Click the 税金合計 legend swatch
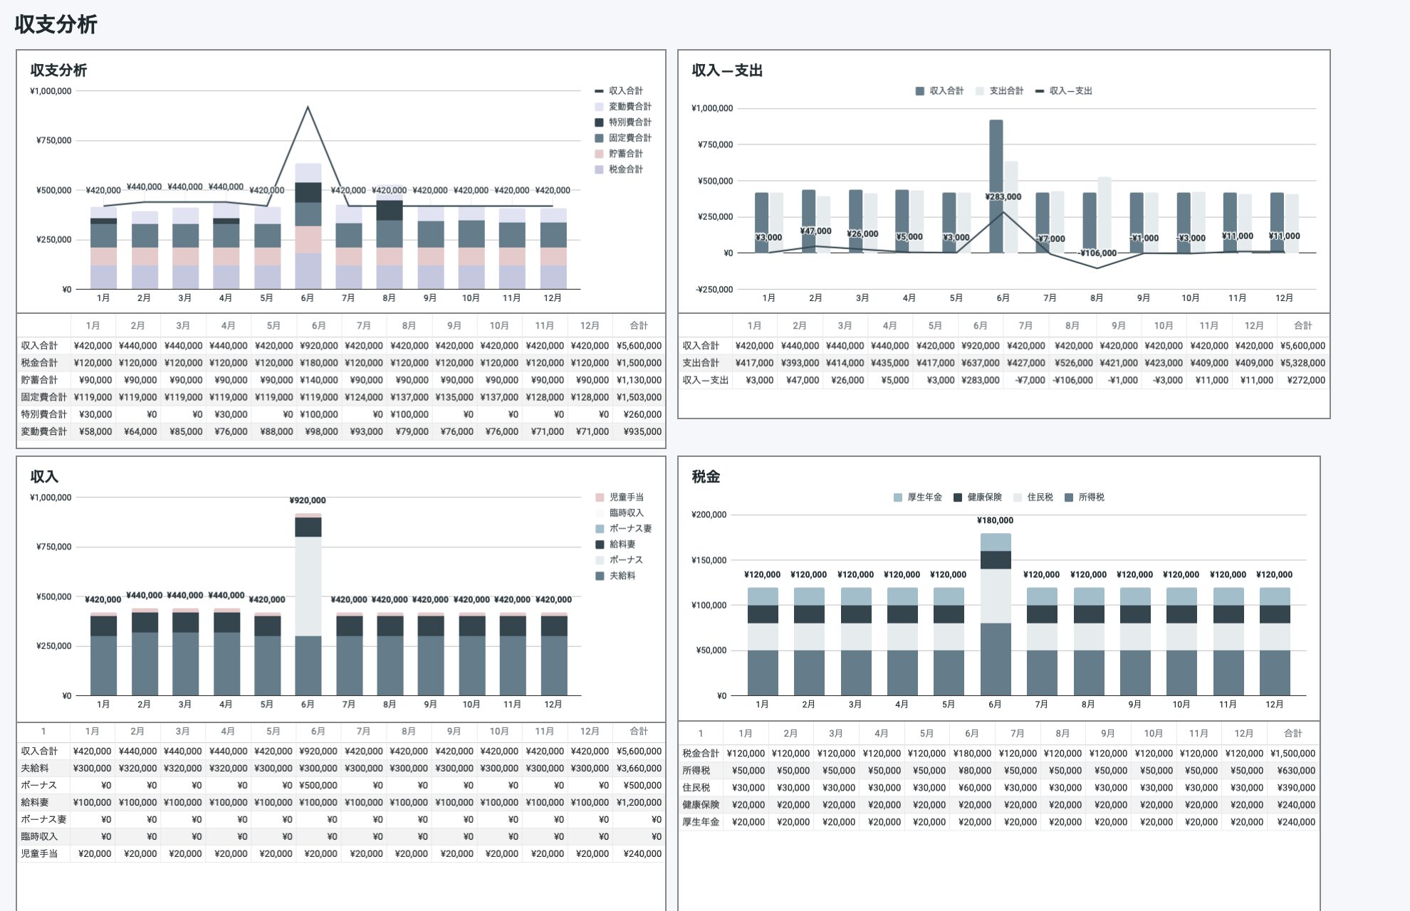The image size is (1410, 911). point(599,169)
